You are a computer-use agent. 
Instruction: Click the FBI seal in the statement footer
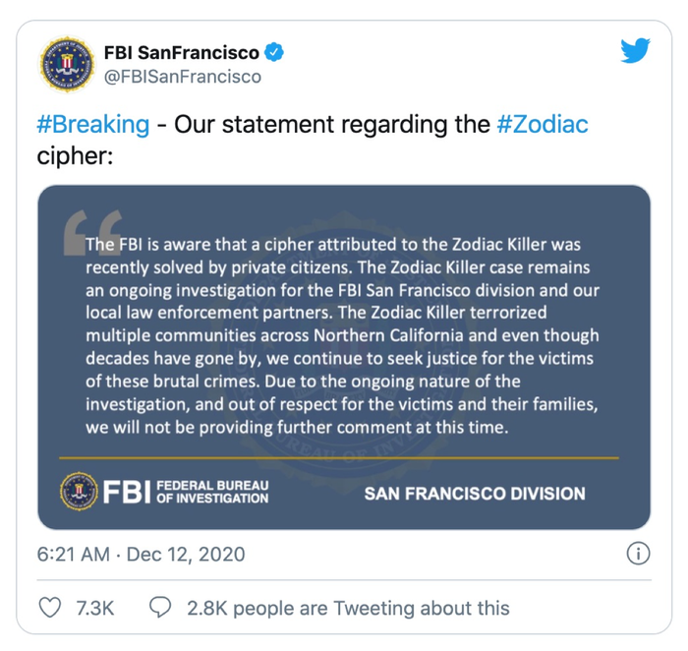(x=79, y=492)
